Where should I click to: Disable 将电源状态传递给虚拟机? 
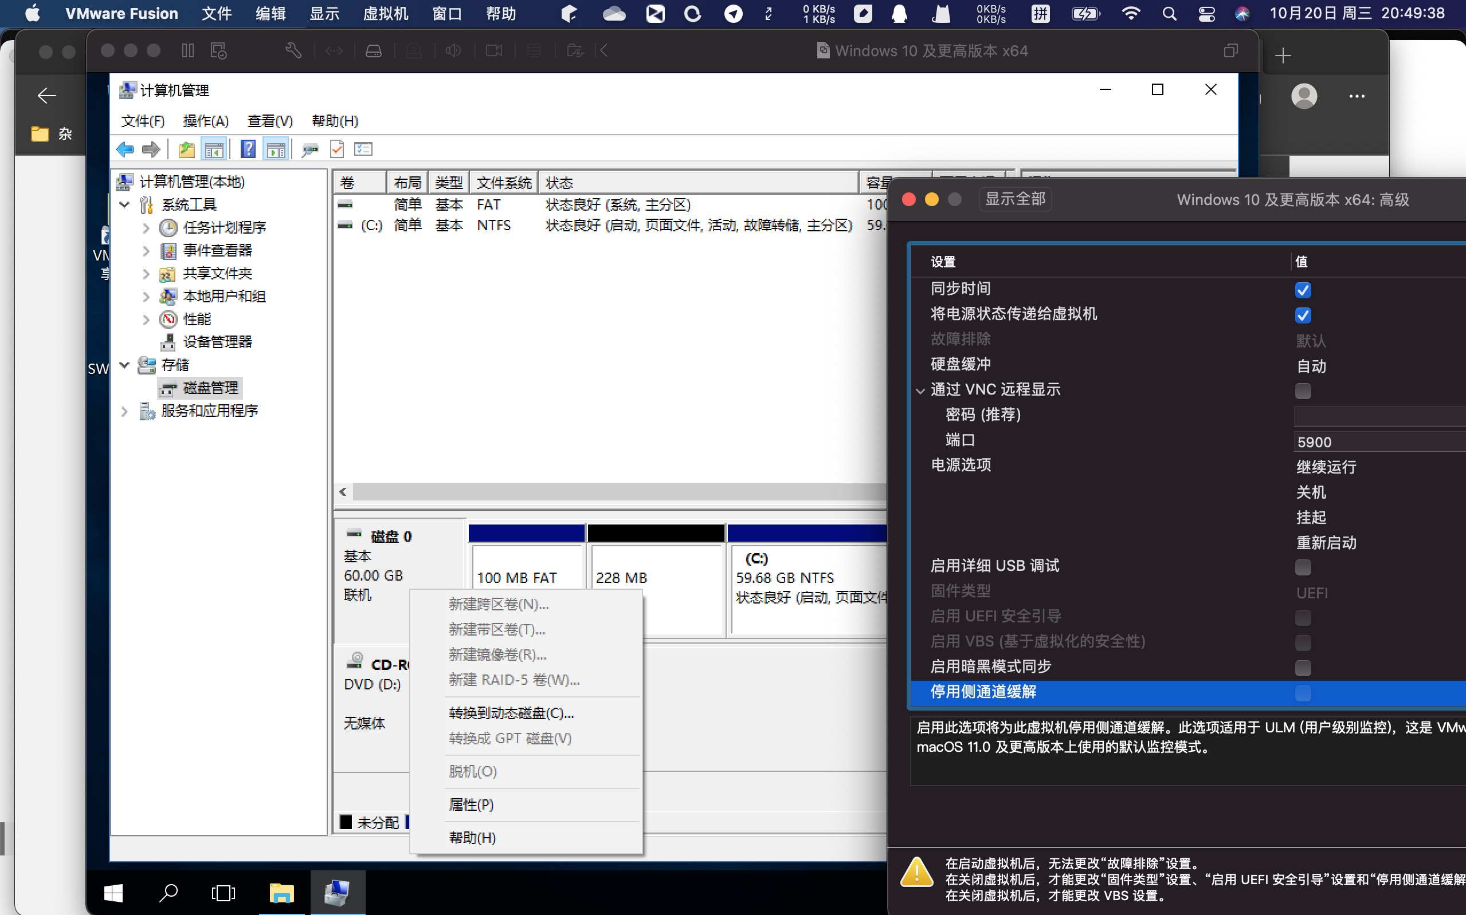click(1303, 315)
